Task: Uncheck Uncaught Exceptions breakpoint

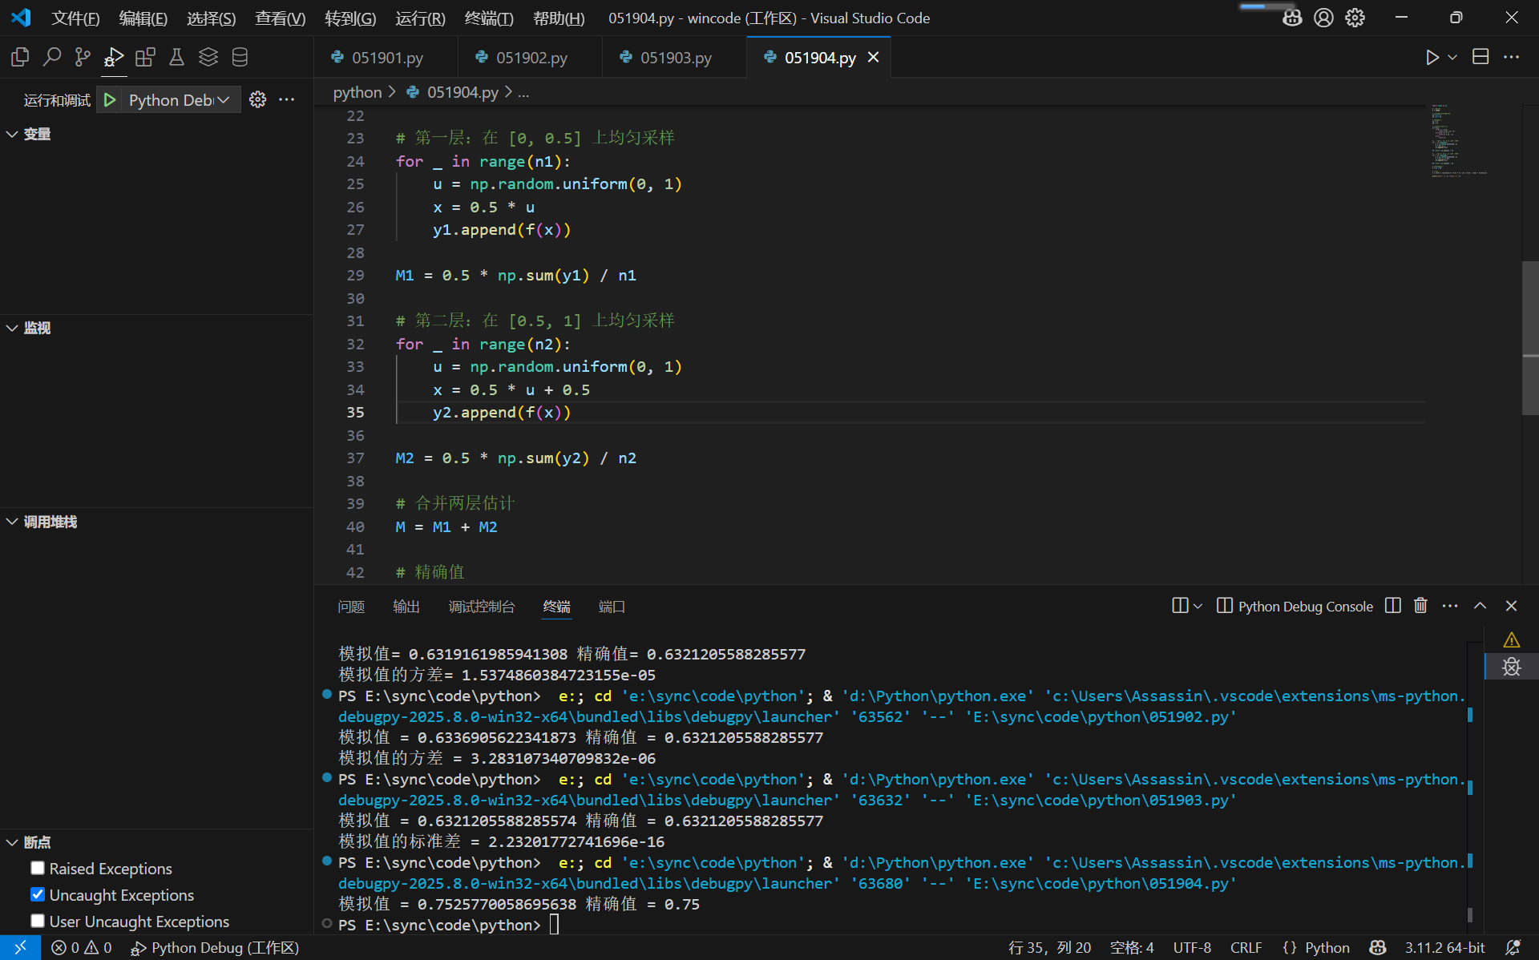Action: pyautogui.click(x=38, y=895)
